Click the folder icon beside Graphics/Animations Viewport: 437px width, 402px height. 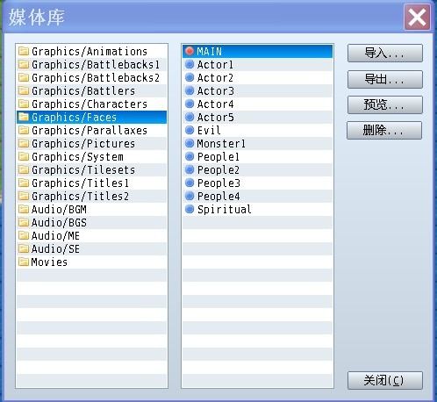click(x=24, y=51)
